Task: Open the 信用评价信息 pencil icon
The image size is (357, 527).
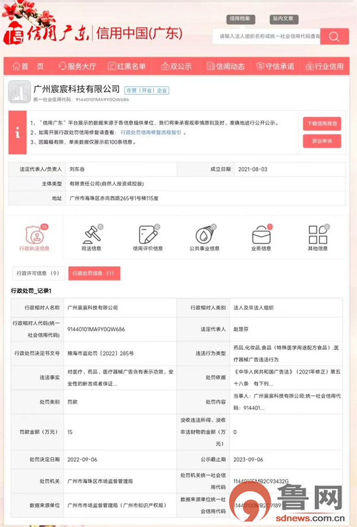Action: (148, 235)
